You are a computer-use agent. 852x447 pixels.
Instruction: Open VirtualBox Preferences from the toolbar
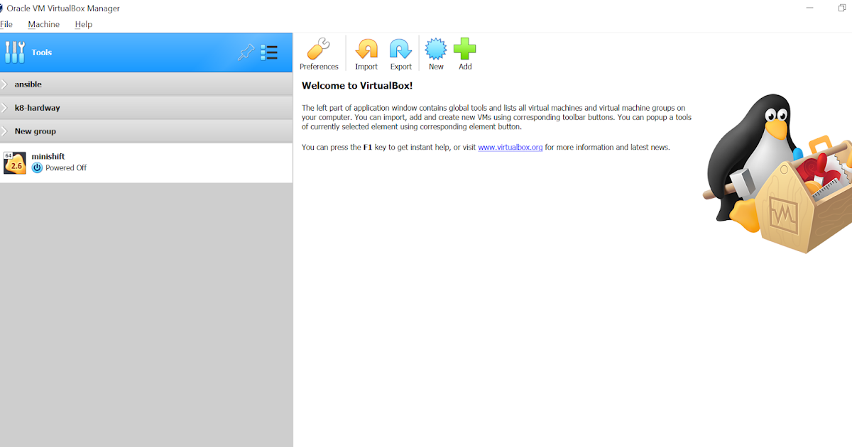[319, 53]
